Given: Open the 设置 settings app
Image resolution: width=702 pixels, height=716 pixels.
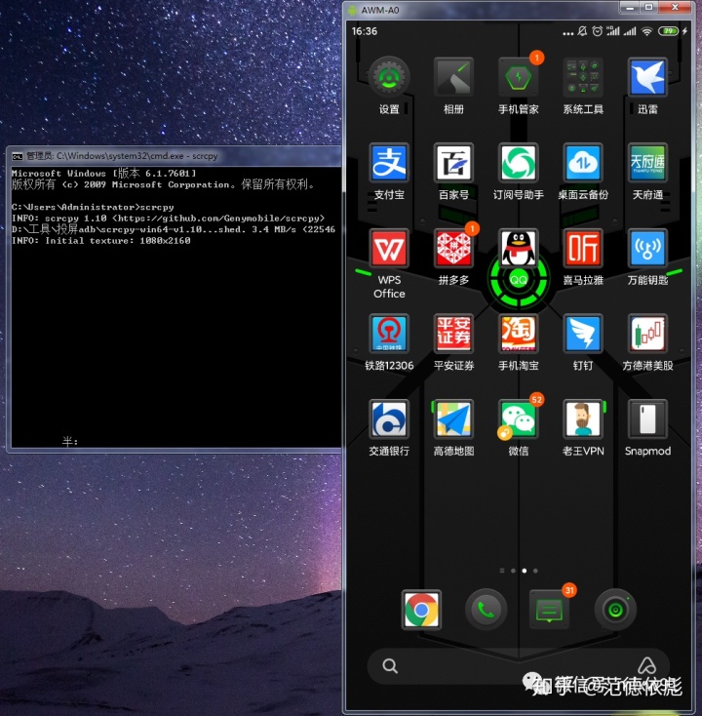Looking at the screenshot, I should 389,77.
